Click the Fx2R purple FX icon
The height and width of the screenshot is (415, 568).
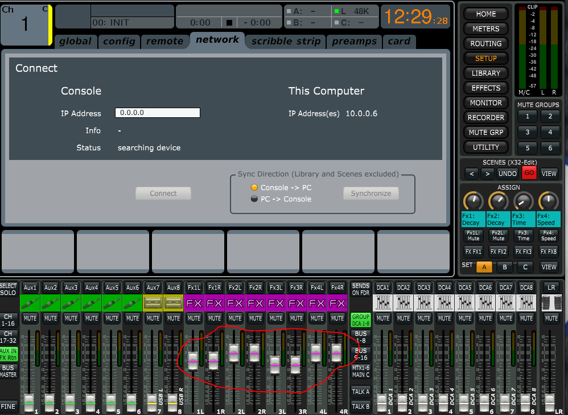click(256, 303)
